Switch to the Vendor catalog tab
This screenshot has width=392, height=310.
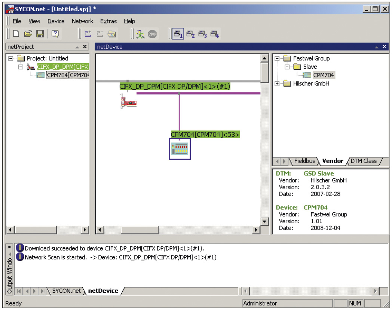(x=333, y=161)
